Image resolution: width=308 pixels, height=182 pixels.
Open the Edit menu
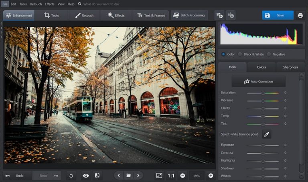click(x=13, y=4)
